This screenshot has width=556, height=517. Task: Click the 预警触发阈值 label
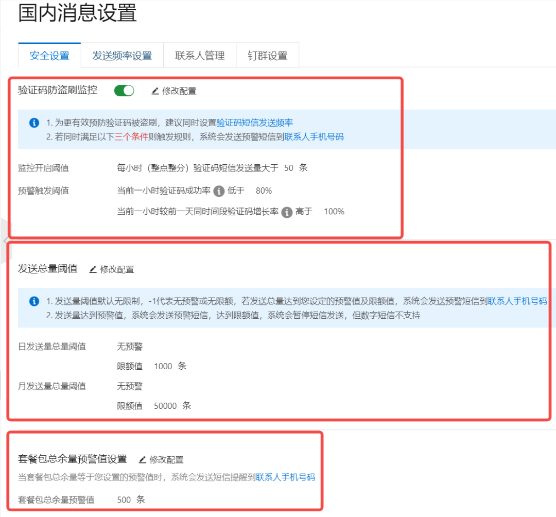pos(44,191)
